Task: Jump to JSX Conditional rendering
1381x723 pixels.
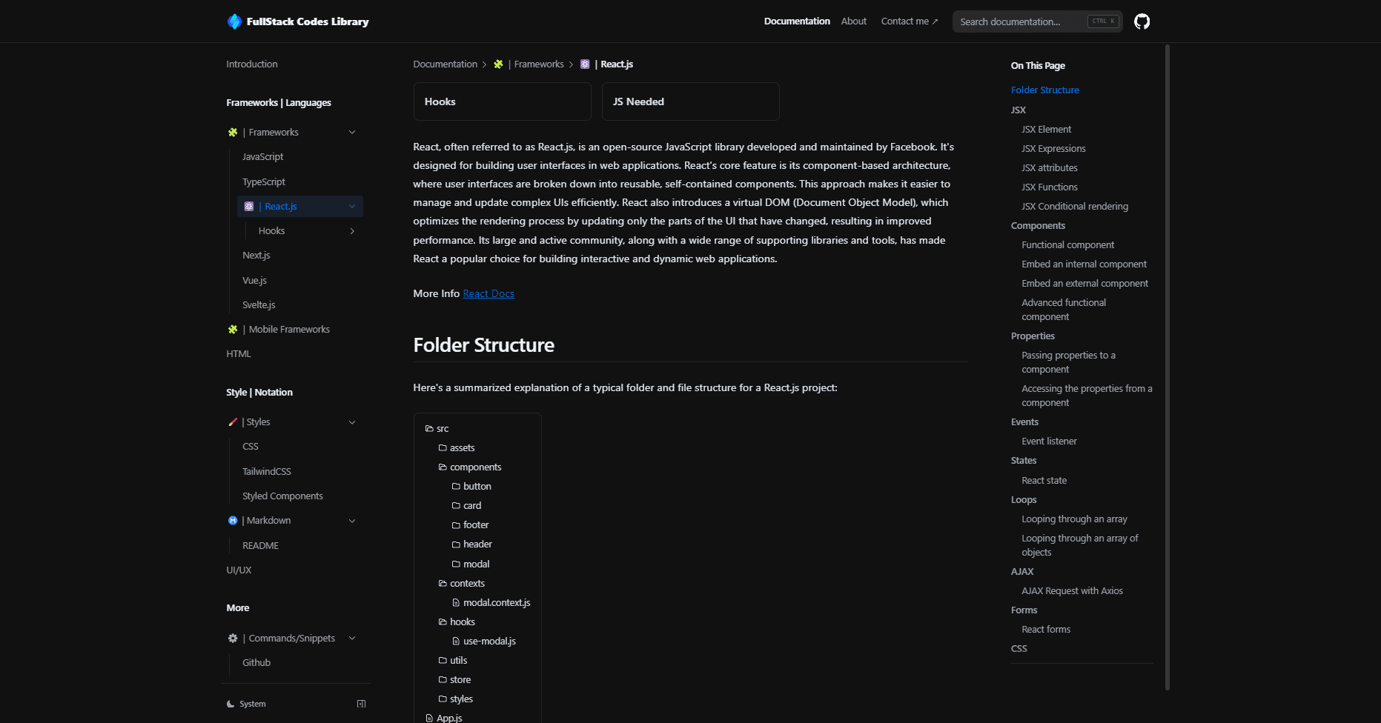Action: 1075,207
